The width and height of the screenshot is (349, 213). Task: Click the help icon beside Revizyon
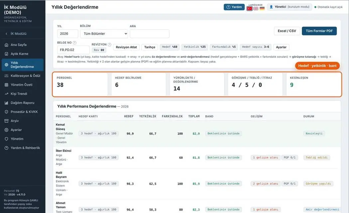point(109,44)
